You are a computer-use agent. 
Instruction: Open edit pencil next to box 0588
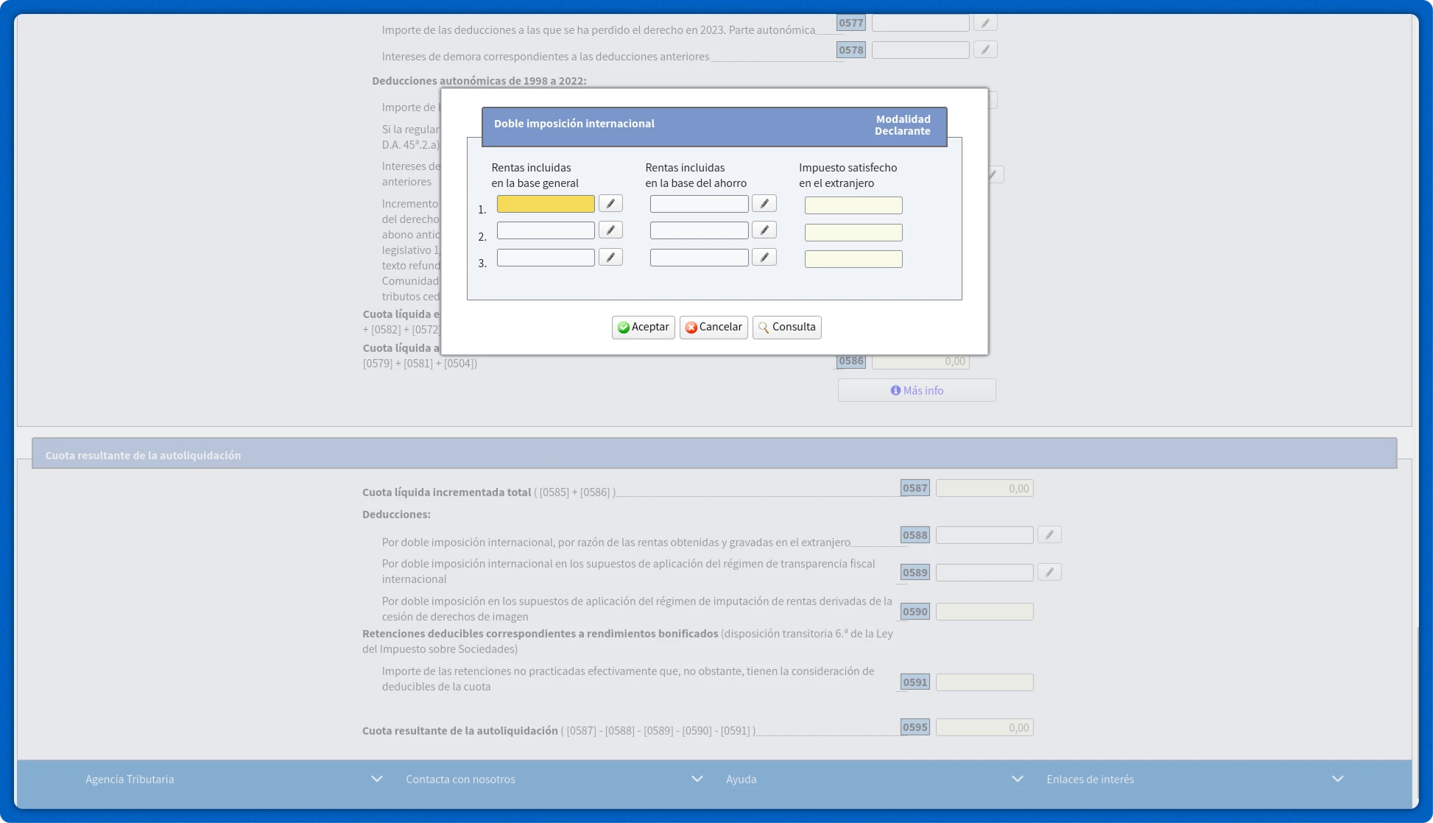1049,535
